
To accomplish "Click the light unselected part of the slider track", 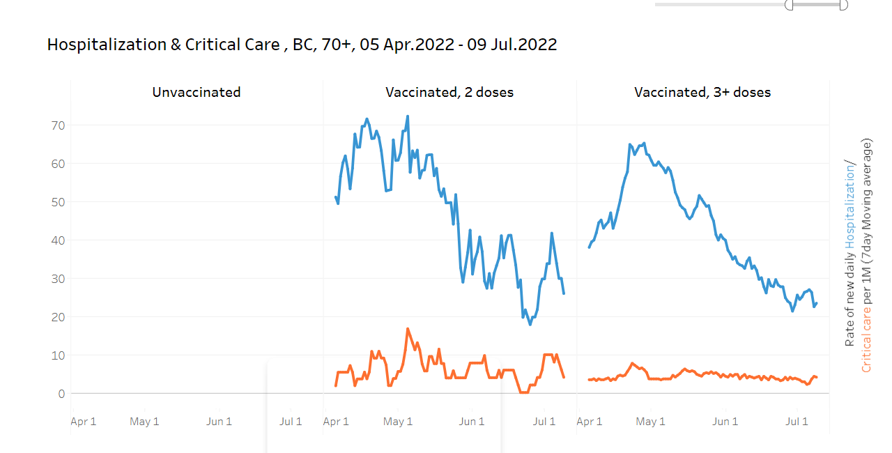I will pyautogui.click(x=718, y=5).
